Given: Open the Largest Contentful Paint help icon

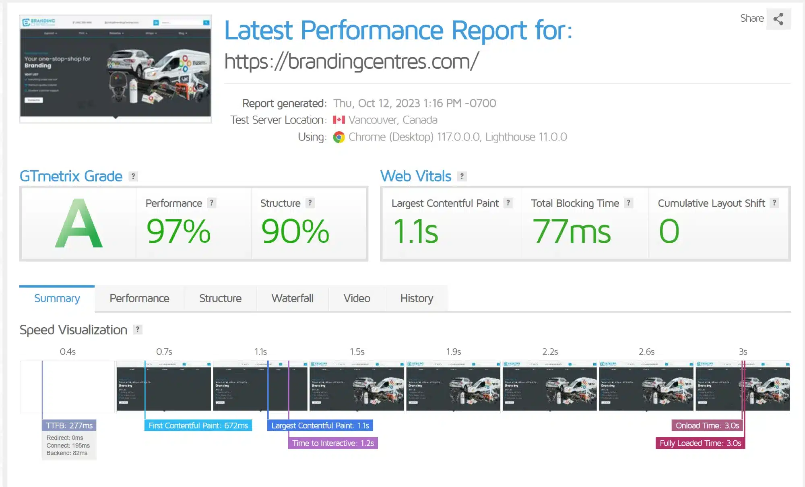Looking at the screenshot, I should click(508, 203).
